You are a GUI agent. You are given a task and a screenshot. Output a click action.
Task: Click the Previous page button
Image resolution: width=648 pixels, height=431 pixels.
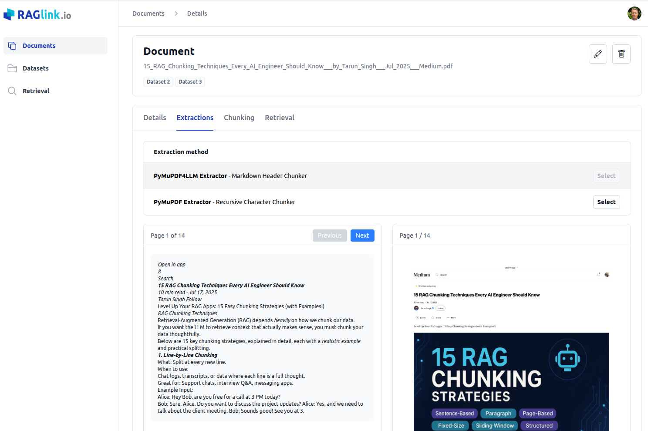[330, 235]
